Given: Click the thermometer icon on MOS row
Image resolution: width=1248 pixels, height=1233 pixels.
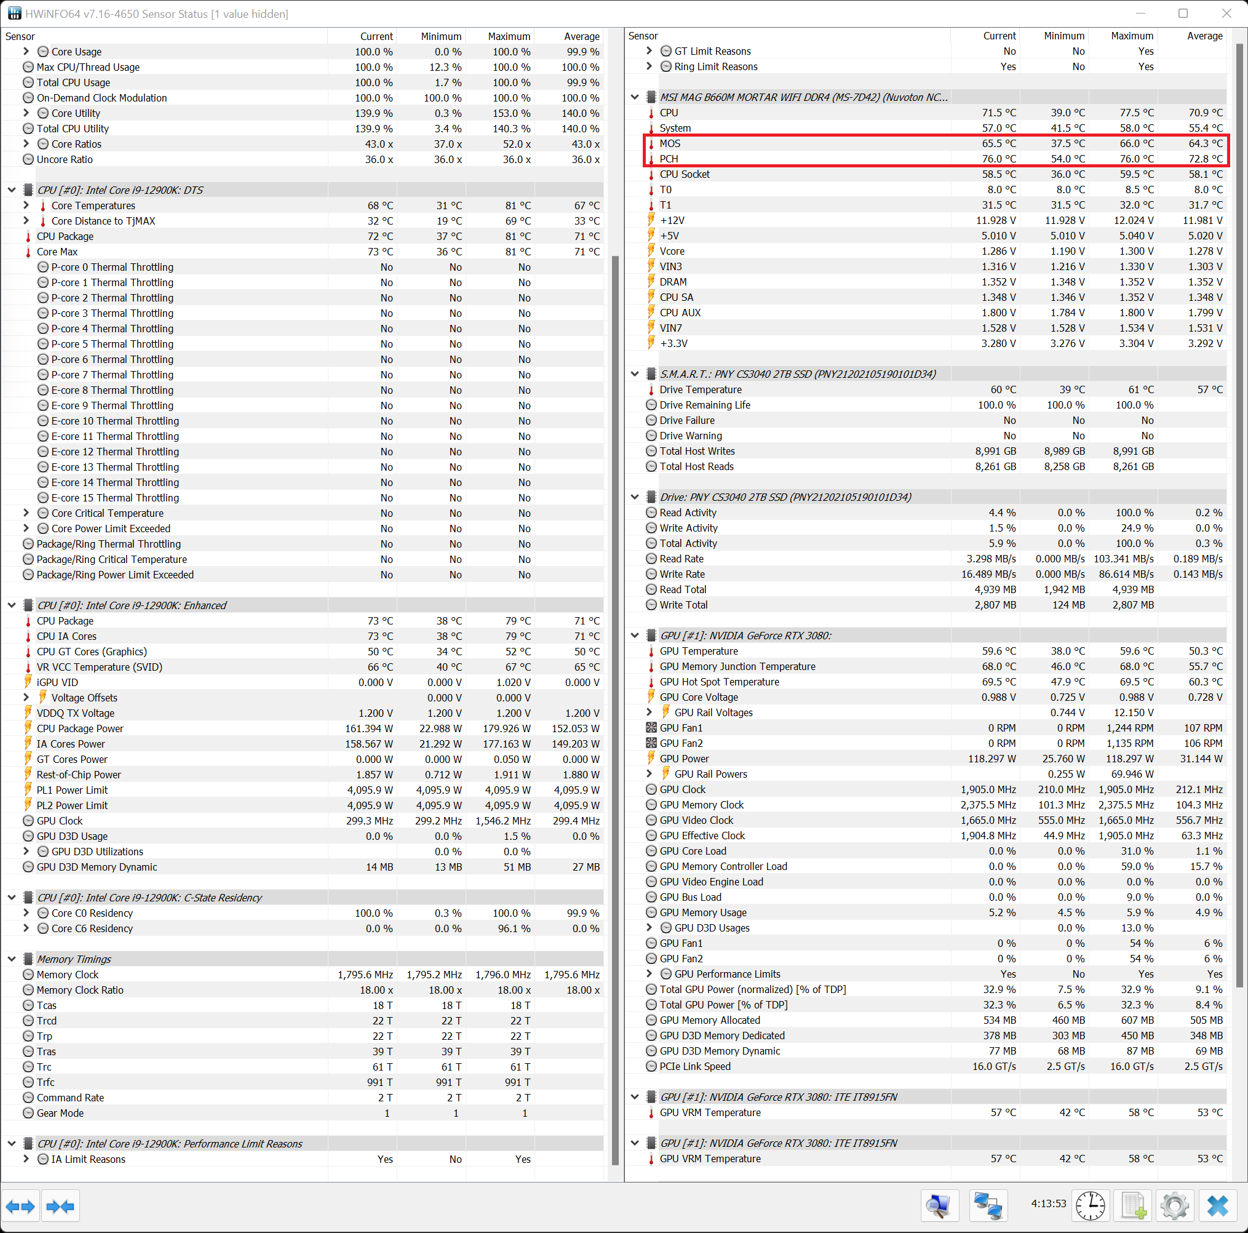Looking at the screenshot, I should [x=651, y=143].
